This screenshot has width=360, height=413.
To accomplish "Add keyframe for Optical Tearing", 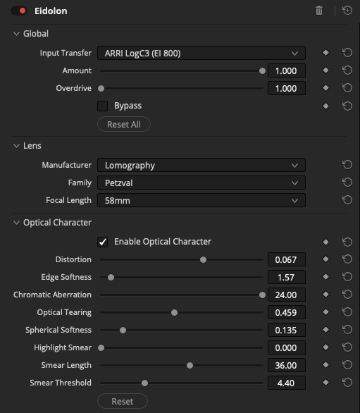I will tap(325, 312).
